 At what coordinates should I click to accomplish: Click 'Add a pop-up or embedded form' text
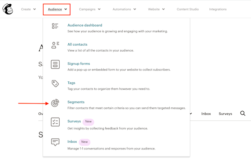119,70
